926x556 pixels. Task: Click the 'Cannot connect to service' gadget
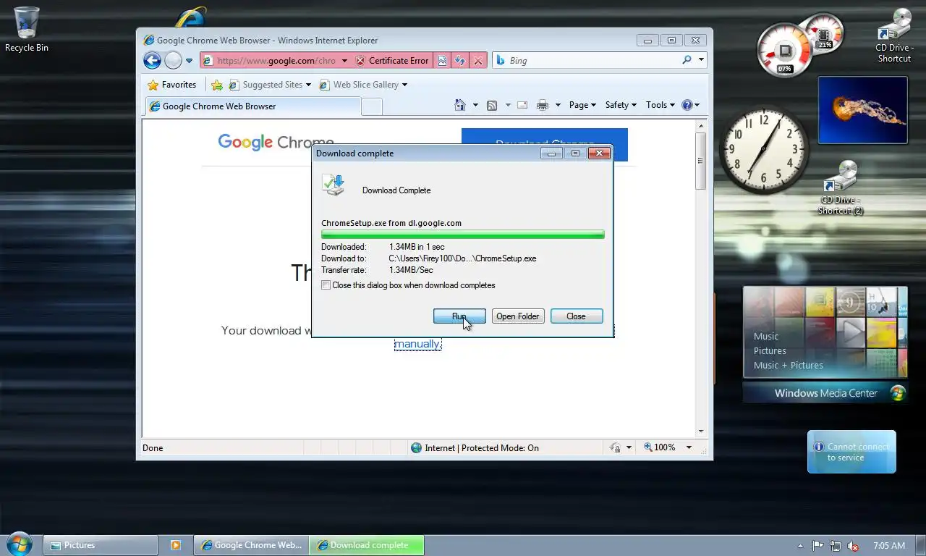coord(851,452)
